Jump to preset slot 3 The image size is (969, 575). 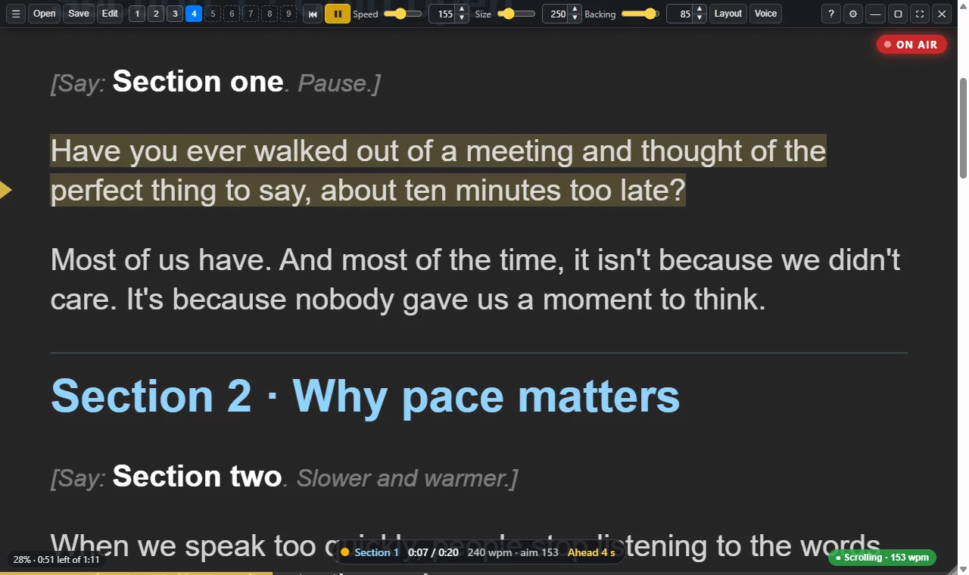tap(175, 14)
